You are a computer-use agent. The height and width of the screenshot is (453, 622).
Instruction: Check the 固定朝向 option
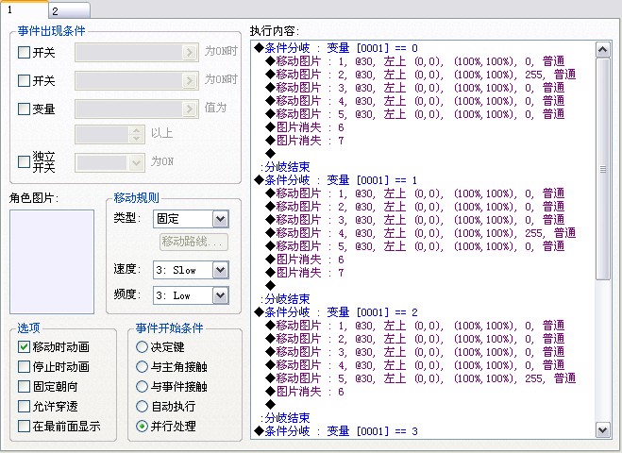tap(24, 386)
